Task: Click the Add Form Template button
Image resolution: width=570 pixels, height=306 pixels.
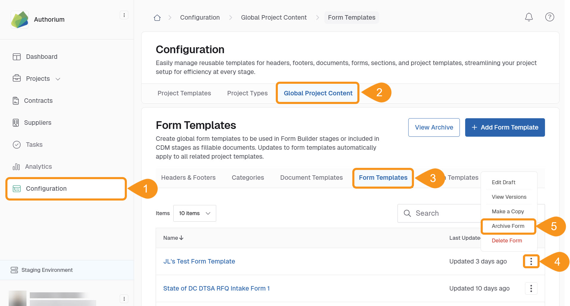Action: [x=505, y=127]
